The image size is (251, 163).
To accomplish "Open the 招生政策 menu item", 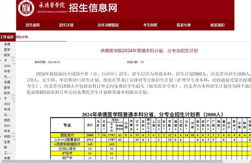I will tap(33, 25).
